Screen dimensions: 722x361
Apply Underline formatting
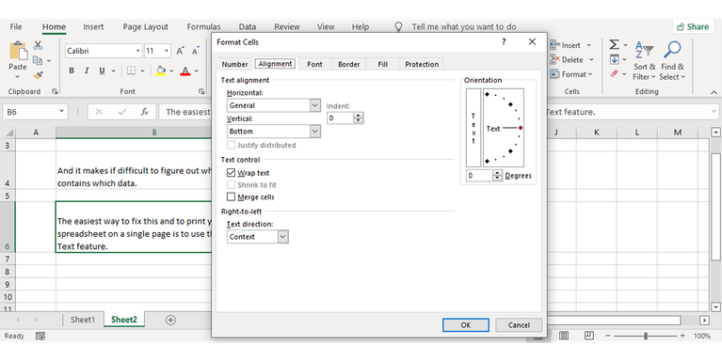coord(102,71)
